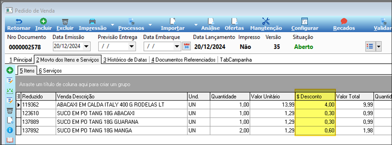Screen dimensions: 392x145
Task: Switch to the TabCampanha tab
Action: click(x=236, y=60)
